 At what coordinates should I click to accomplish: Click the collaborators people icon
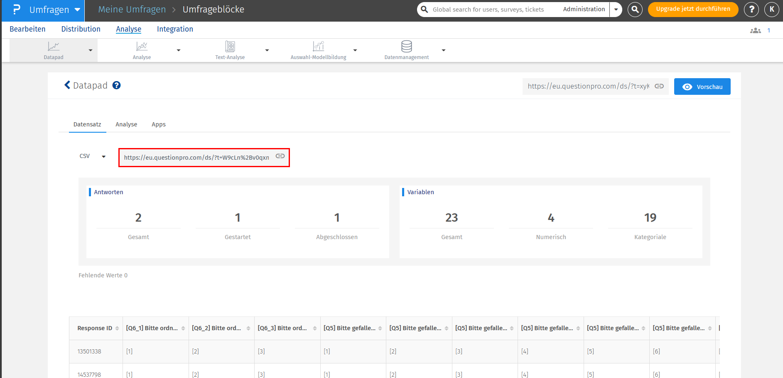[x=756, y=30]
